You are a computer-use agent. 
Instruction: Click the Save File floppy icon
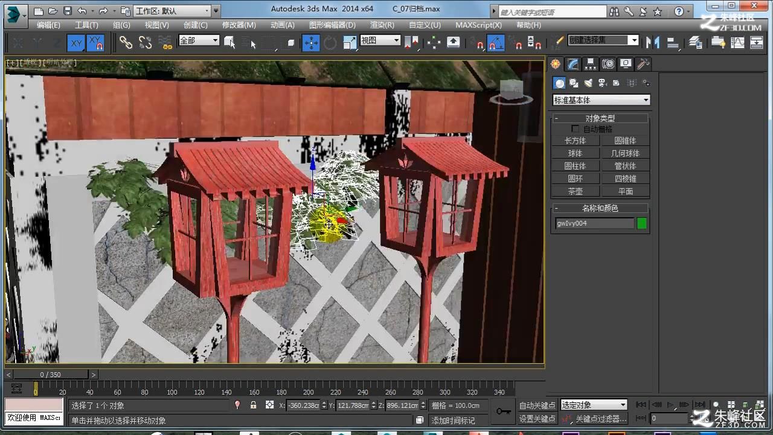67,11
